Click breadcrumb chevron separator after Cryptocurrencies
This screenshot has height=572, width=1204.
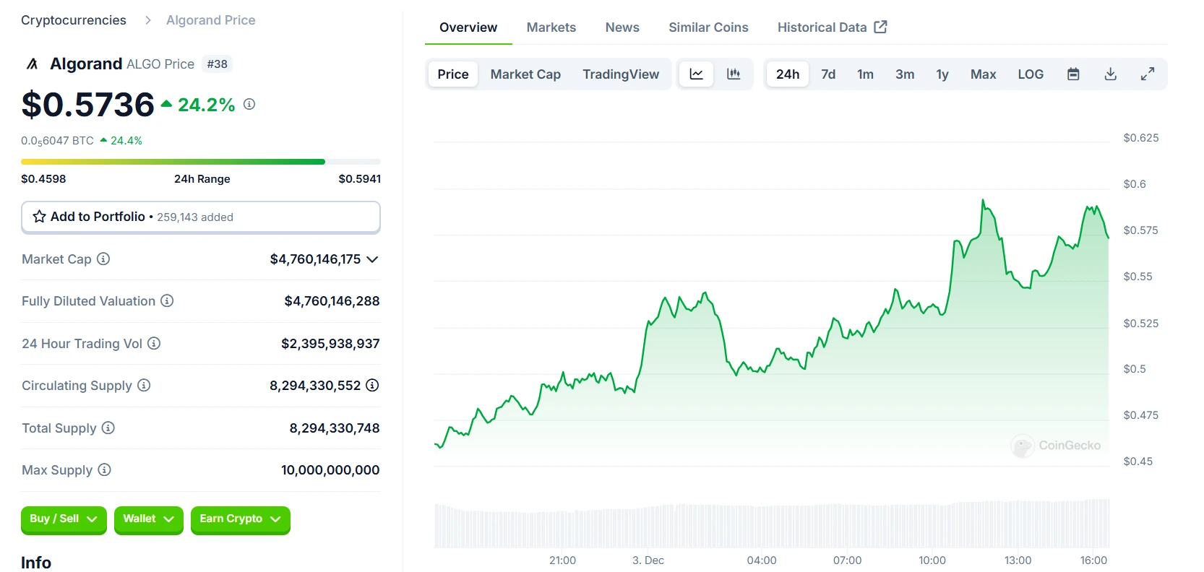tap(147, 20)
